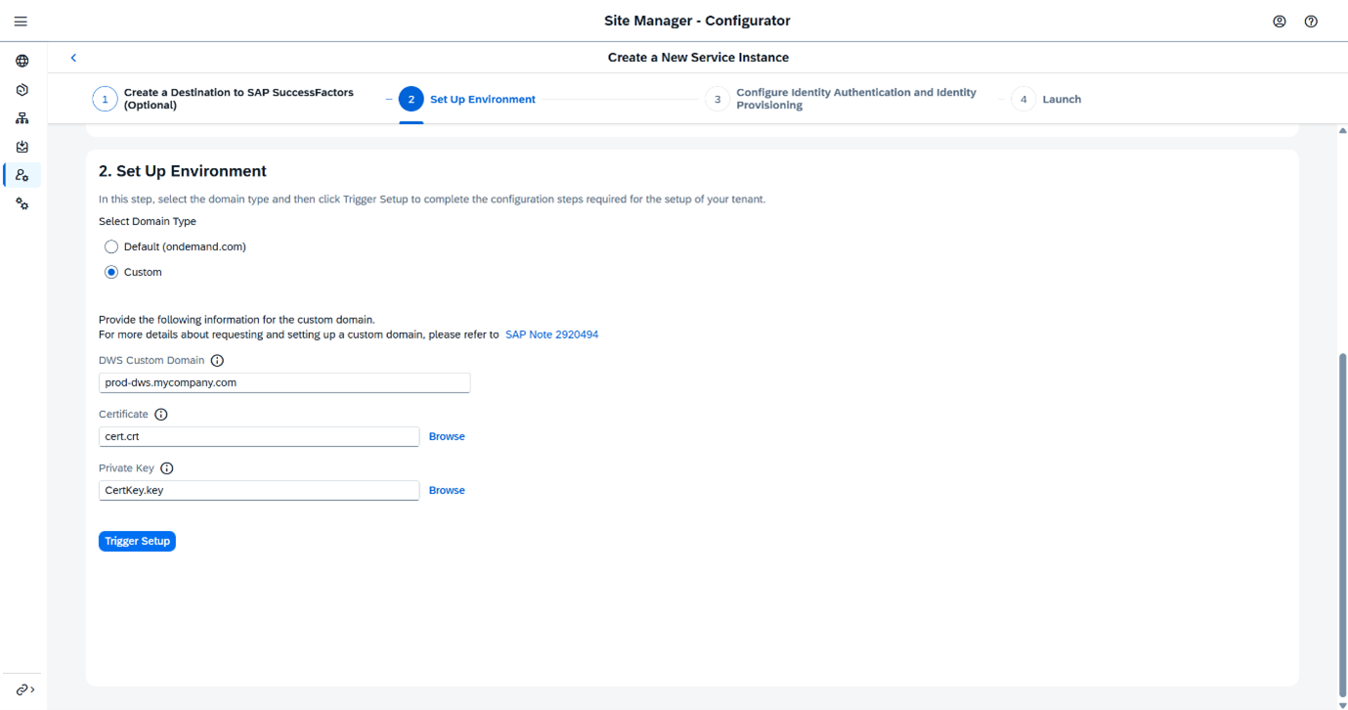Focus the Certificate cert.crt field
This screenshot has width=1348, height=710.
(x=259, y=436)
